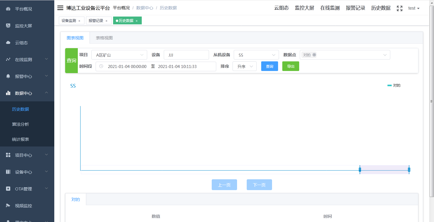Click the hamburger menu icon

click(60, 8)
